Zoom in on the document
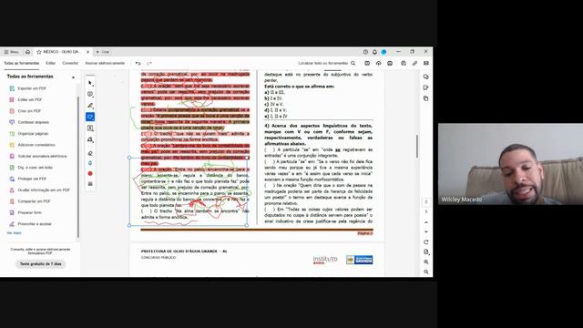583x328 pixels. pyautogui.click(x=426, y=262)
